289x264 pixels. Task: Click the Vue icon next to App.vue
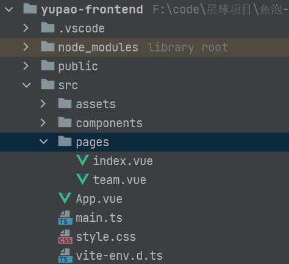tap(65, 198)
